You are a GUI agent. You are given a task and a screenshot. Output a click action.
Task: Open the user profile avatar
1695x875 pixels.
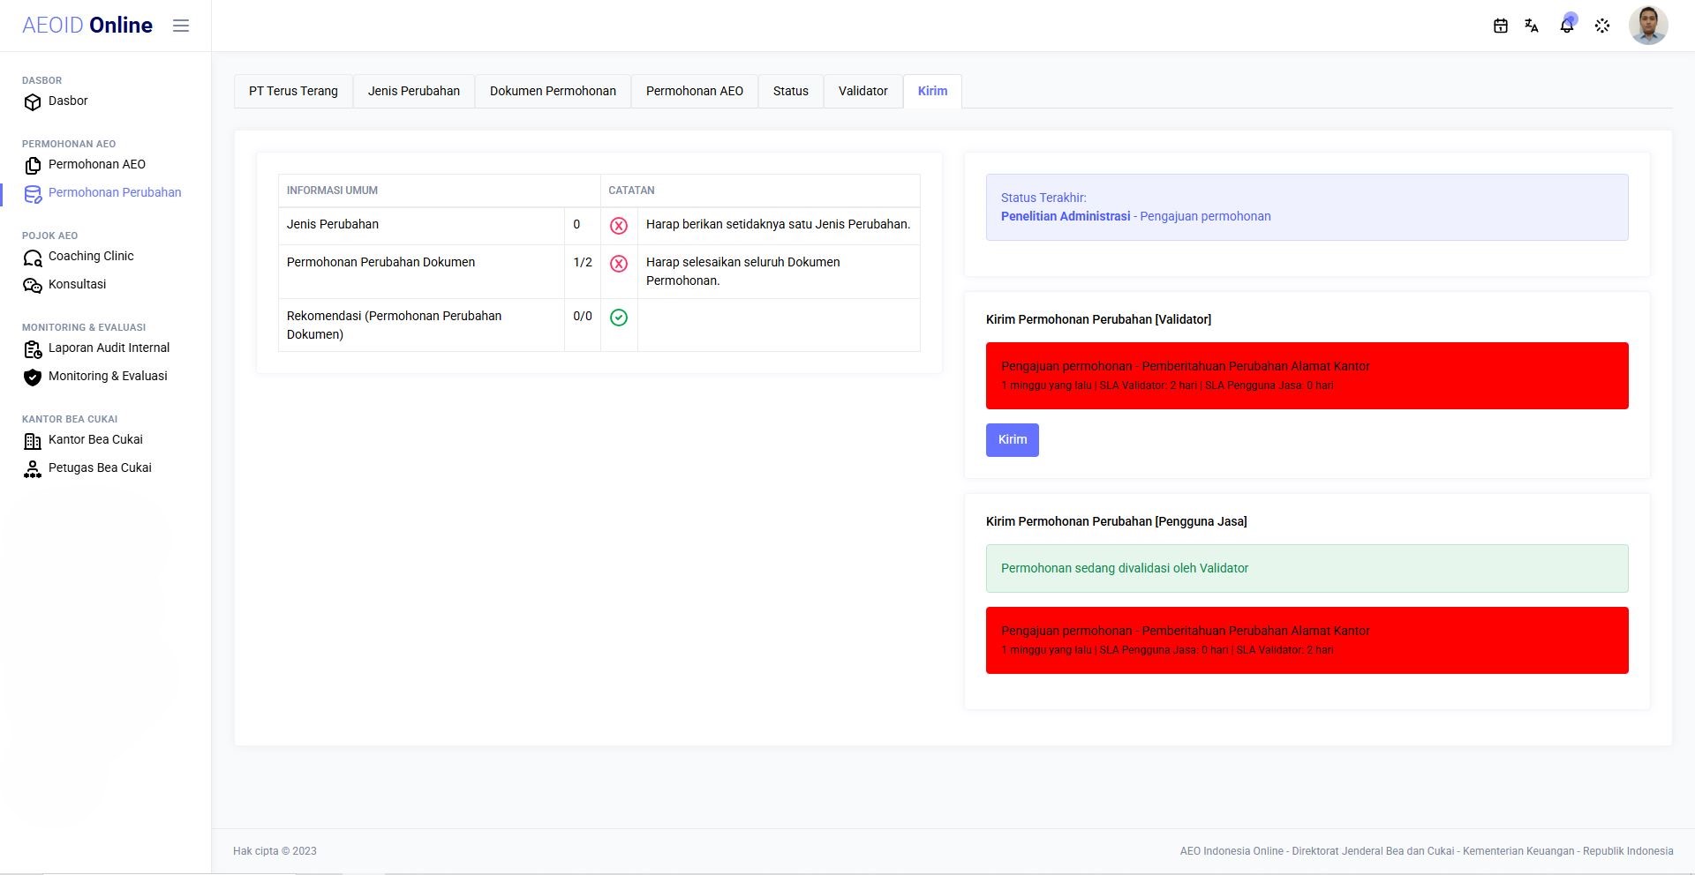1648,26
